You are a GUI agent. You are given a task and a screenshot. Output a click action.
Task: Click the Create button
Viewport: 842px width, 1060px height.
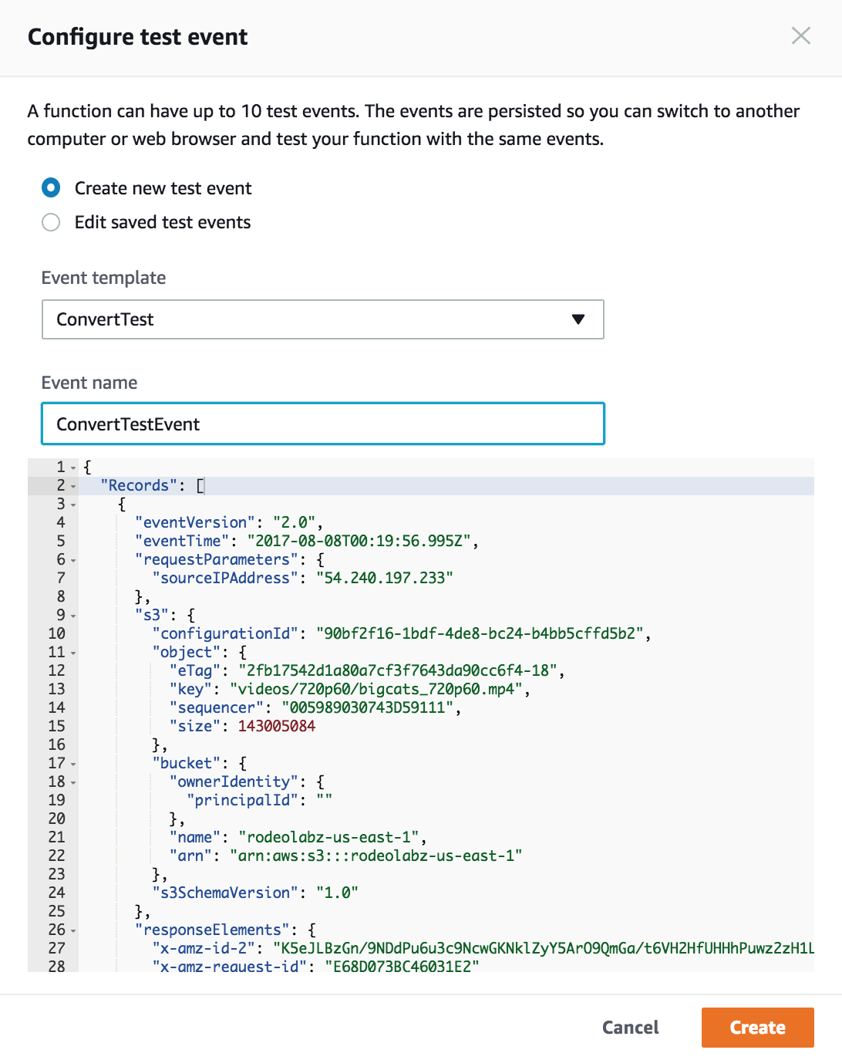click(757, 1028)
